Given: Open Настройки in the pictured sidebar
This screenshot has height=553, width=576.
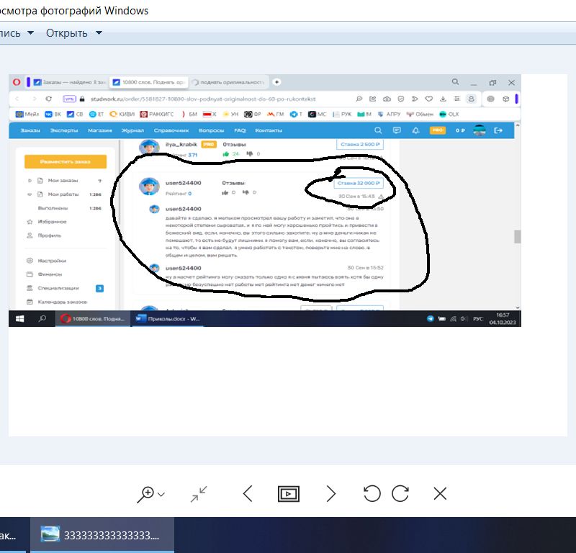Looking at the screenshot, I should click(x=50, y=261).
